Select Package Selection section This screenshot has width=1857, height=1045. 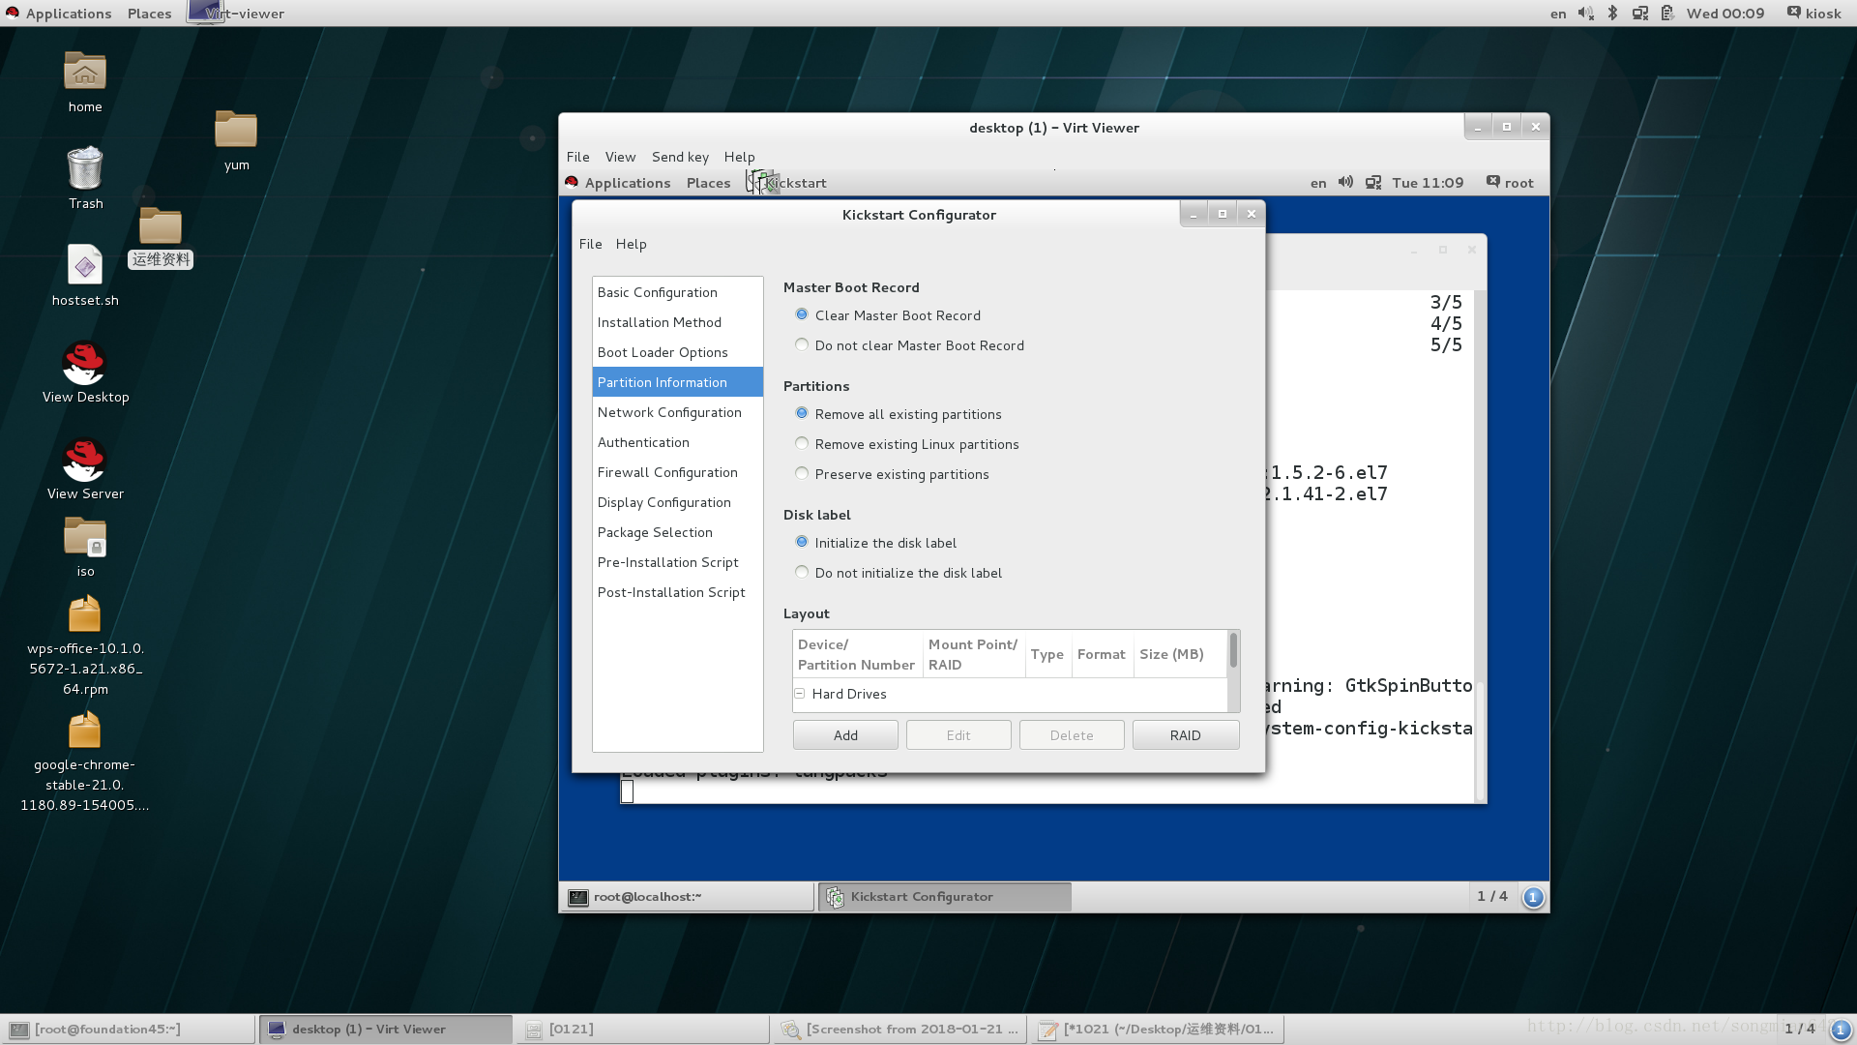click(x=677, y=532)
